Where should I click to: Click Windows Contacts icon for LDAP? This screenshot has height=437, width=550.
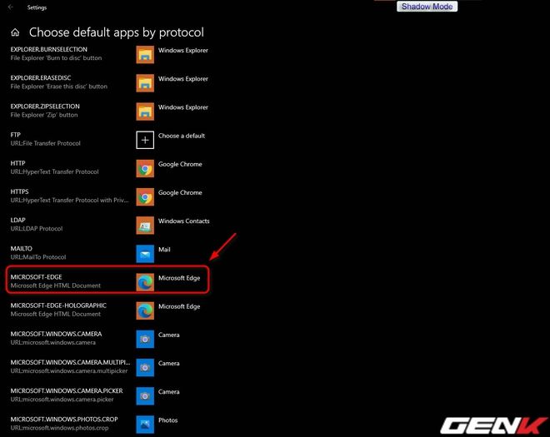pos(145,226)
